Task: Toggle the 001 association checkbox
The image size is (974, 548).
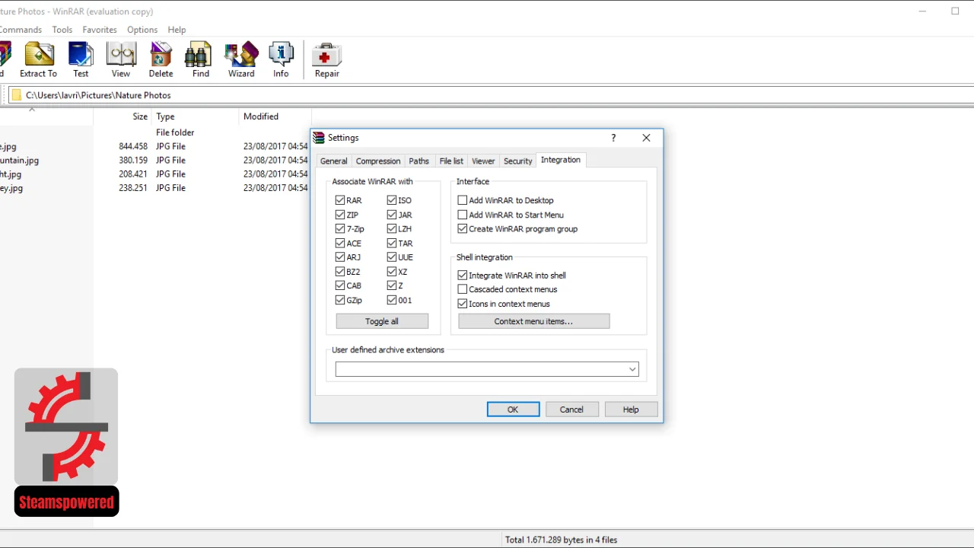Action: tap(392, 300)
